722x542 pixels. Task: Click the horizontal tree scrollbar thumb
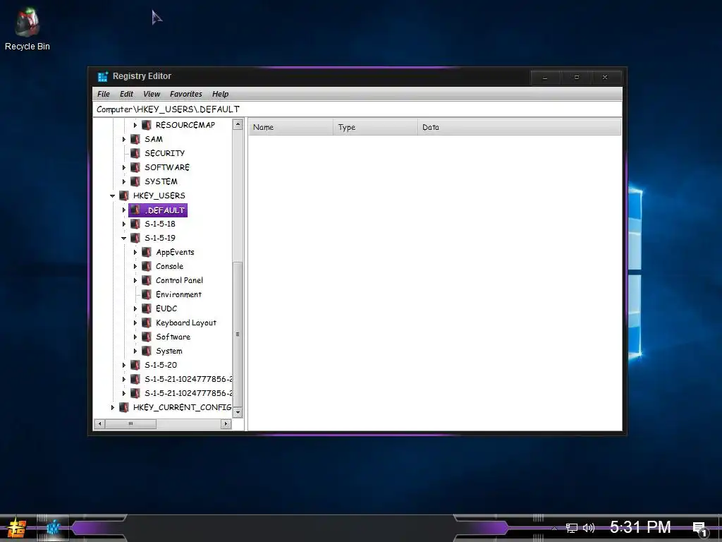pyautogui.click(x=130, y=423)
